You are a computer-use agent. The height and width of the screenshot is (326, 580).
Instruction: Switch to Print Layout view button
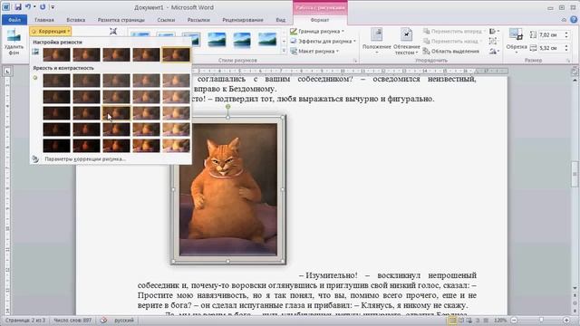(x=452, y=320)
